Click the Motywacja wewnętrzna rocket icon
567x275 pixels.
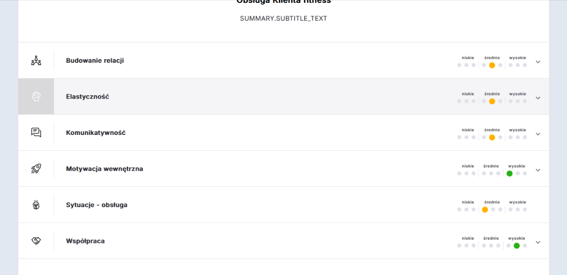click(x=36, y=168)
